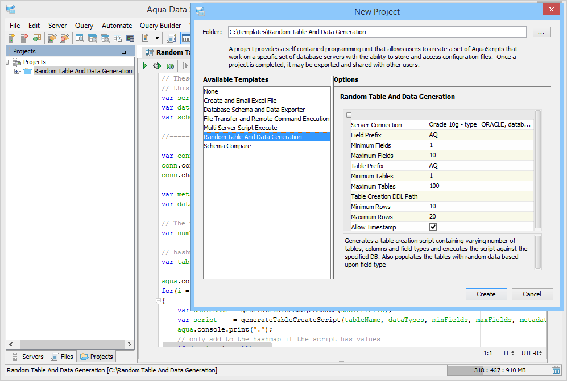This screenshot has width=567, height=381.
Task: Open the new document dropdown arrow in toolbar
Action: 156,38
